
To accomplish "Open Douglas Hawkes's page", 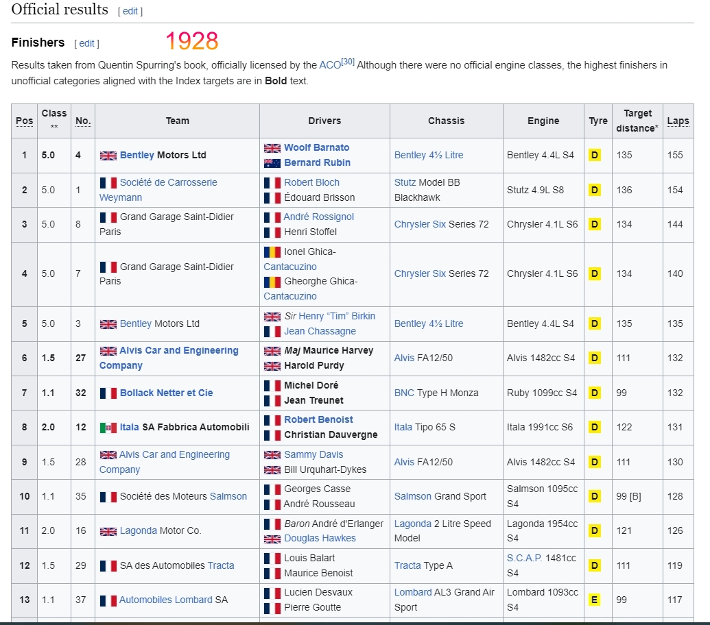I will [x=320, y=539].
